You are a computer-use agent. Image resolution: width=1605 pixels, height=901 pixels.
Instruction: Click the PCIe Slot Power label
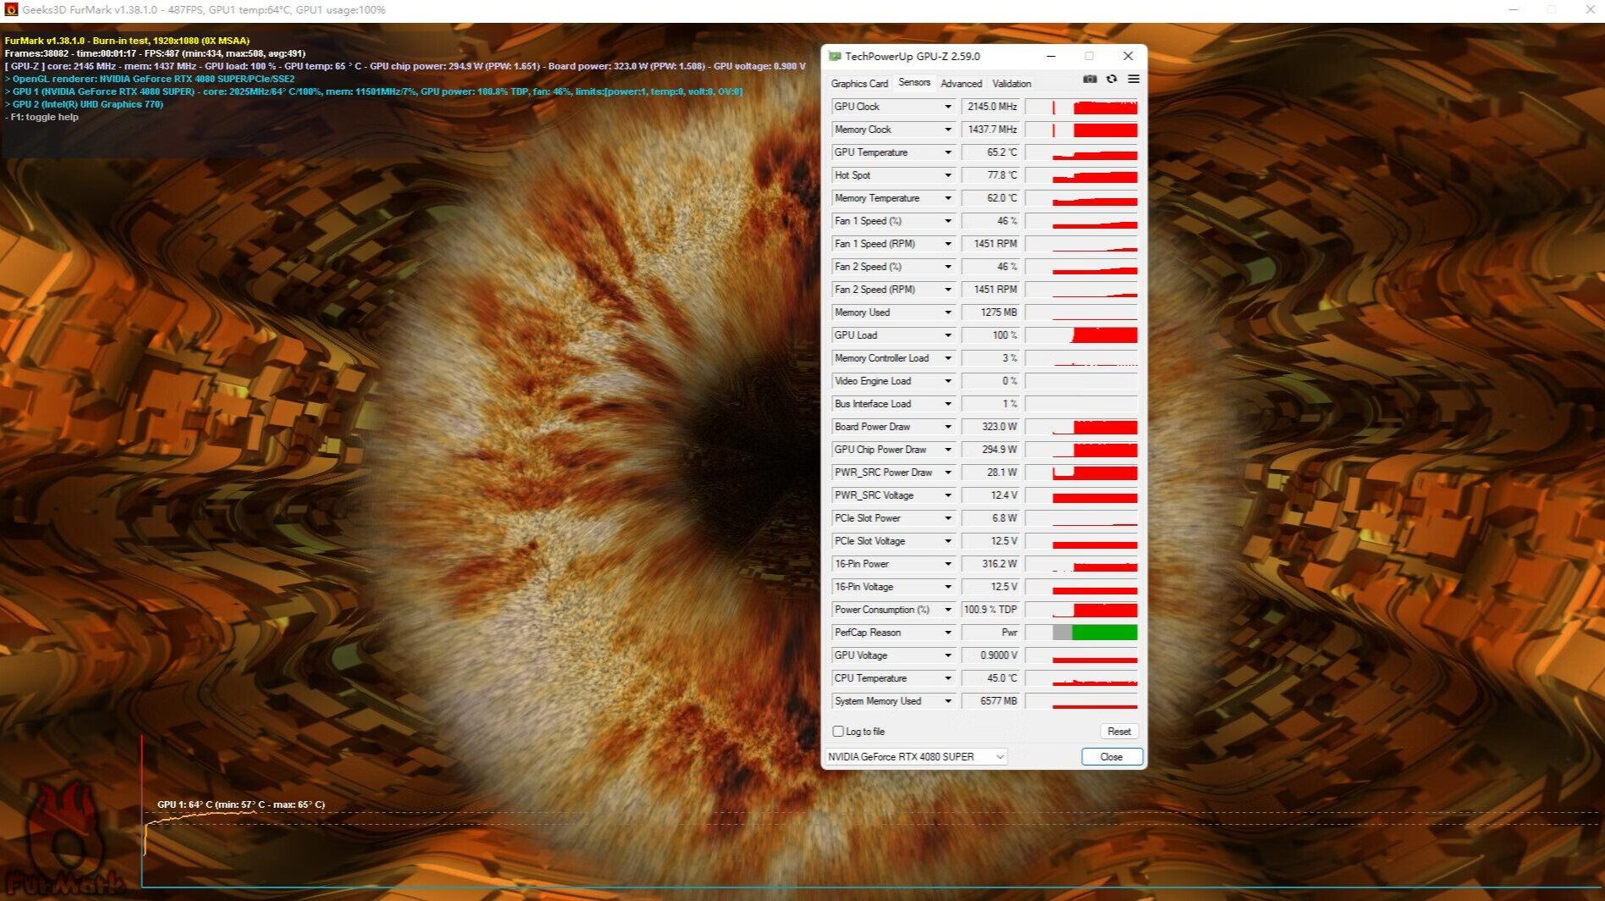[x=868, y=518]
